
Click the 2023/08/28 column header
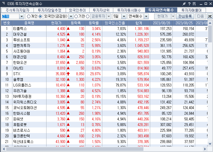[x=161, y=23]
